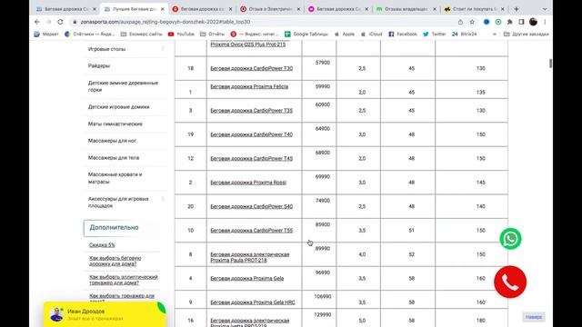
Task: Open the Маркет bookmark
Action: 46,35
